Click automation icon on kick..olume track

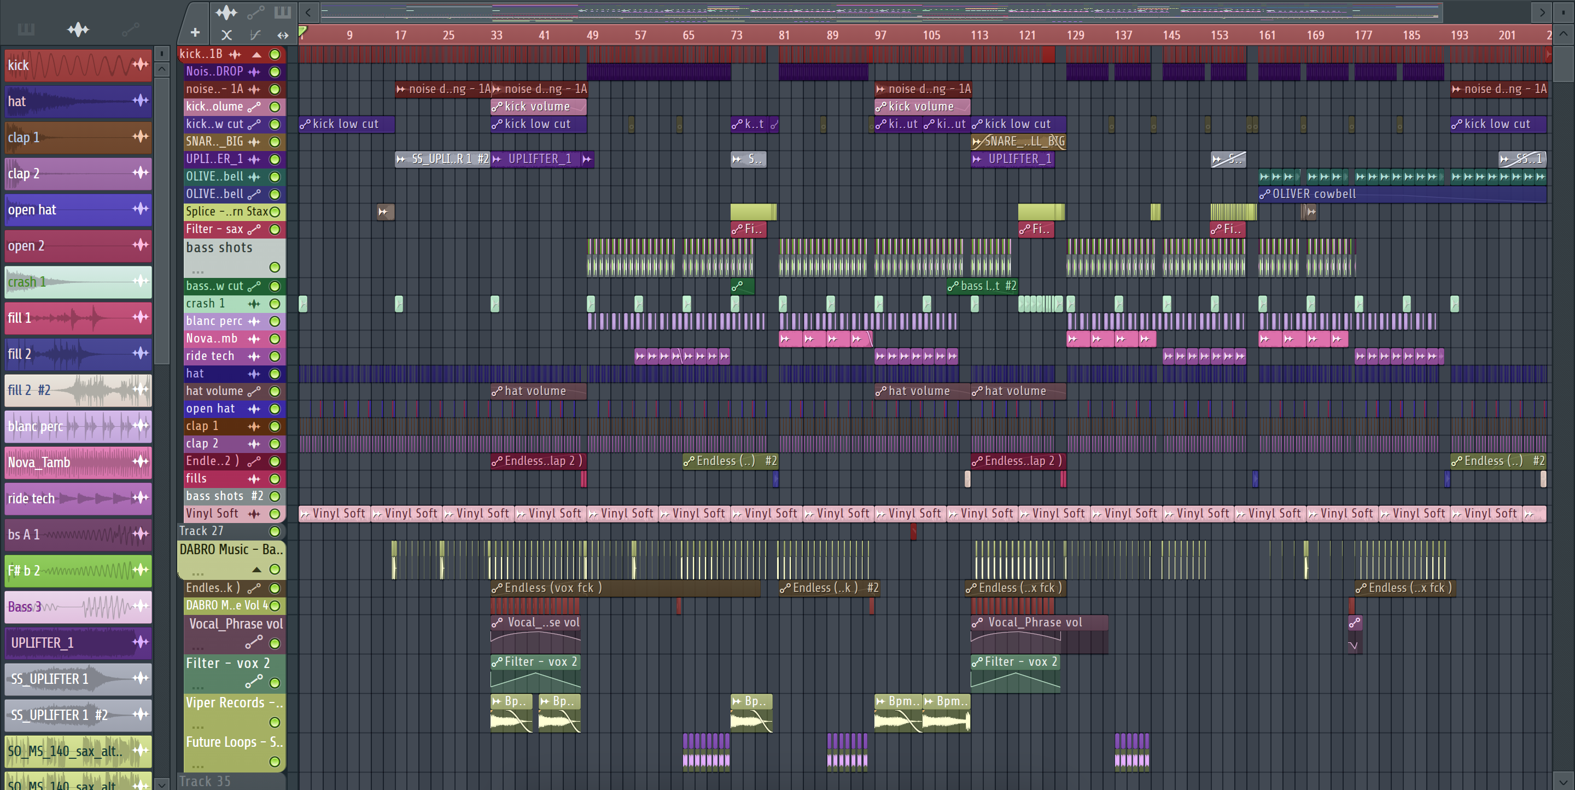[254, 106]
